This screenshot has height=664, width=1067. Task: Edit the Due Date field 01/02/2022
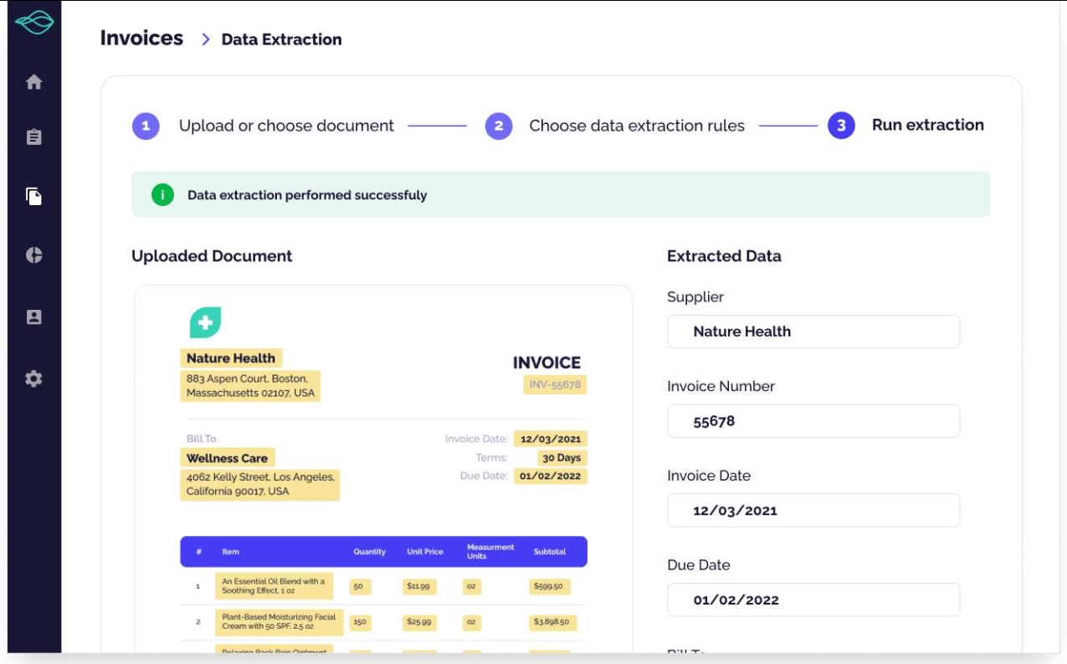click(813, 600)
